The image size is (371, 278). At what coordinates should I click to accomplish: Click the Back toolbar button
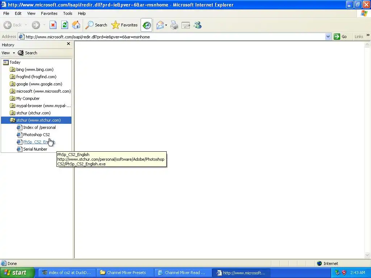tap(13, 25)
